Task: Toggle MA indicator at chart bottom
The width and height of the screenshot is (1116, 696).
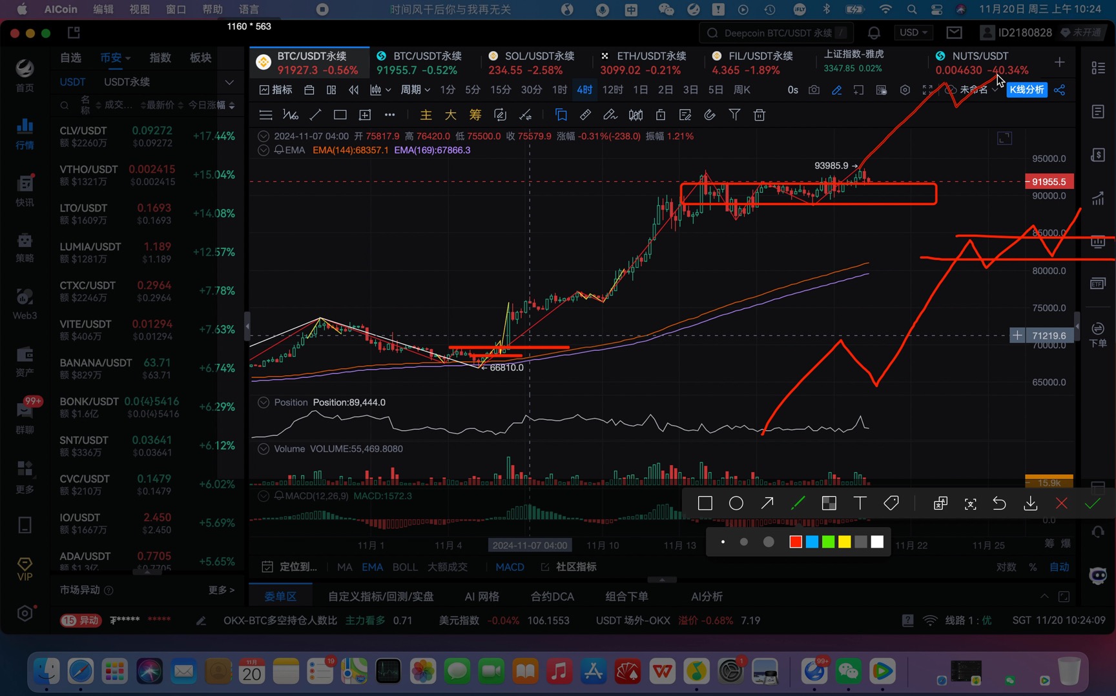Action: point(344,566)
